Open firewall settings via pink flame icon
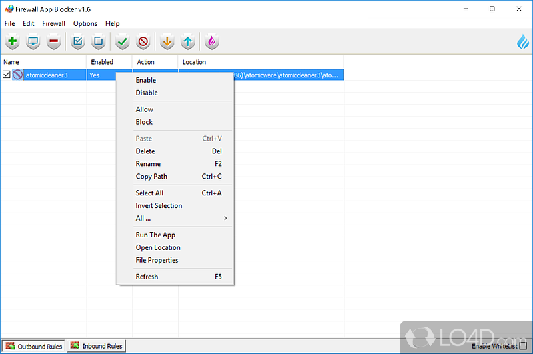 pos(212,42)
